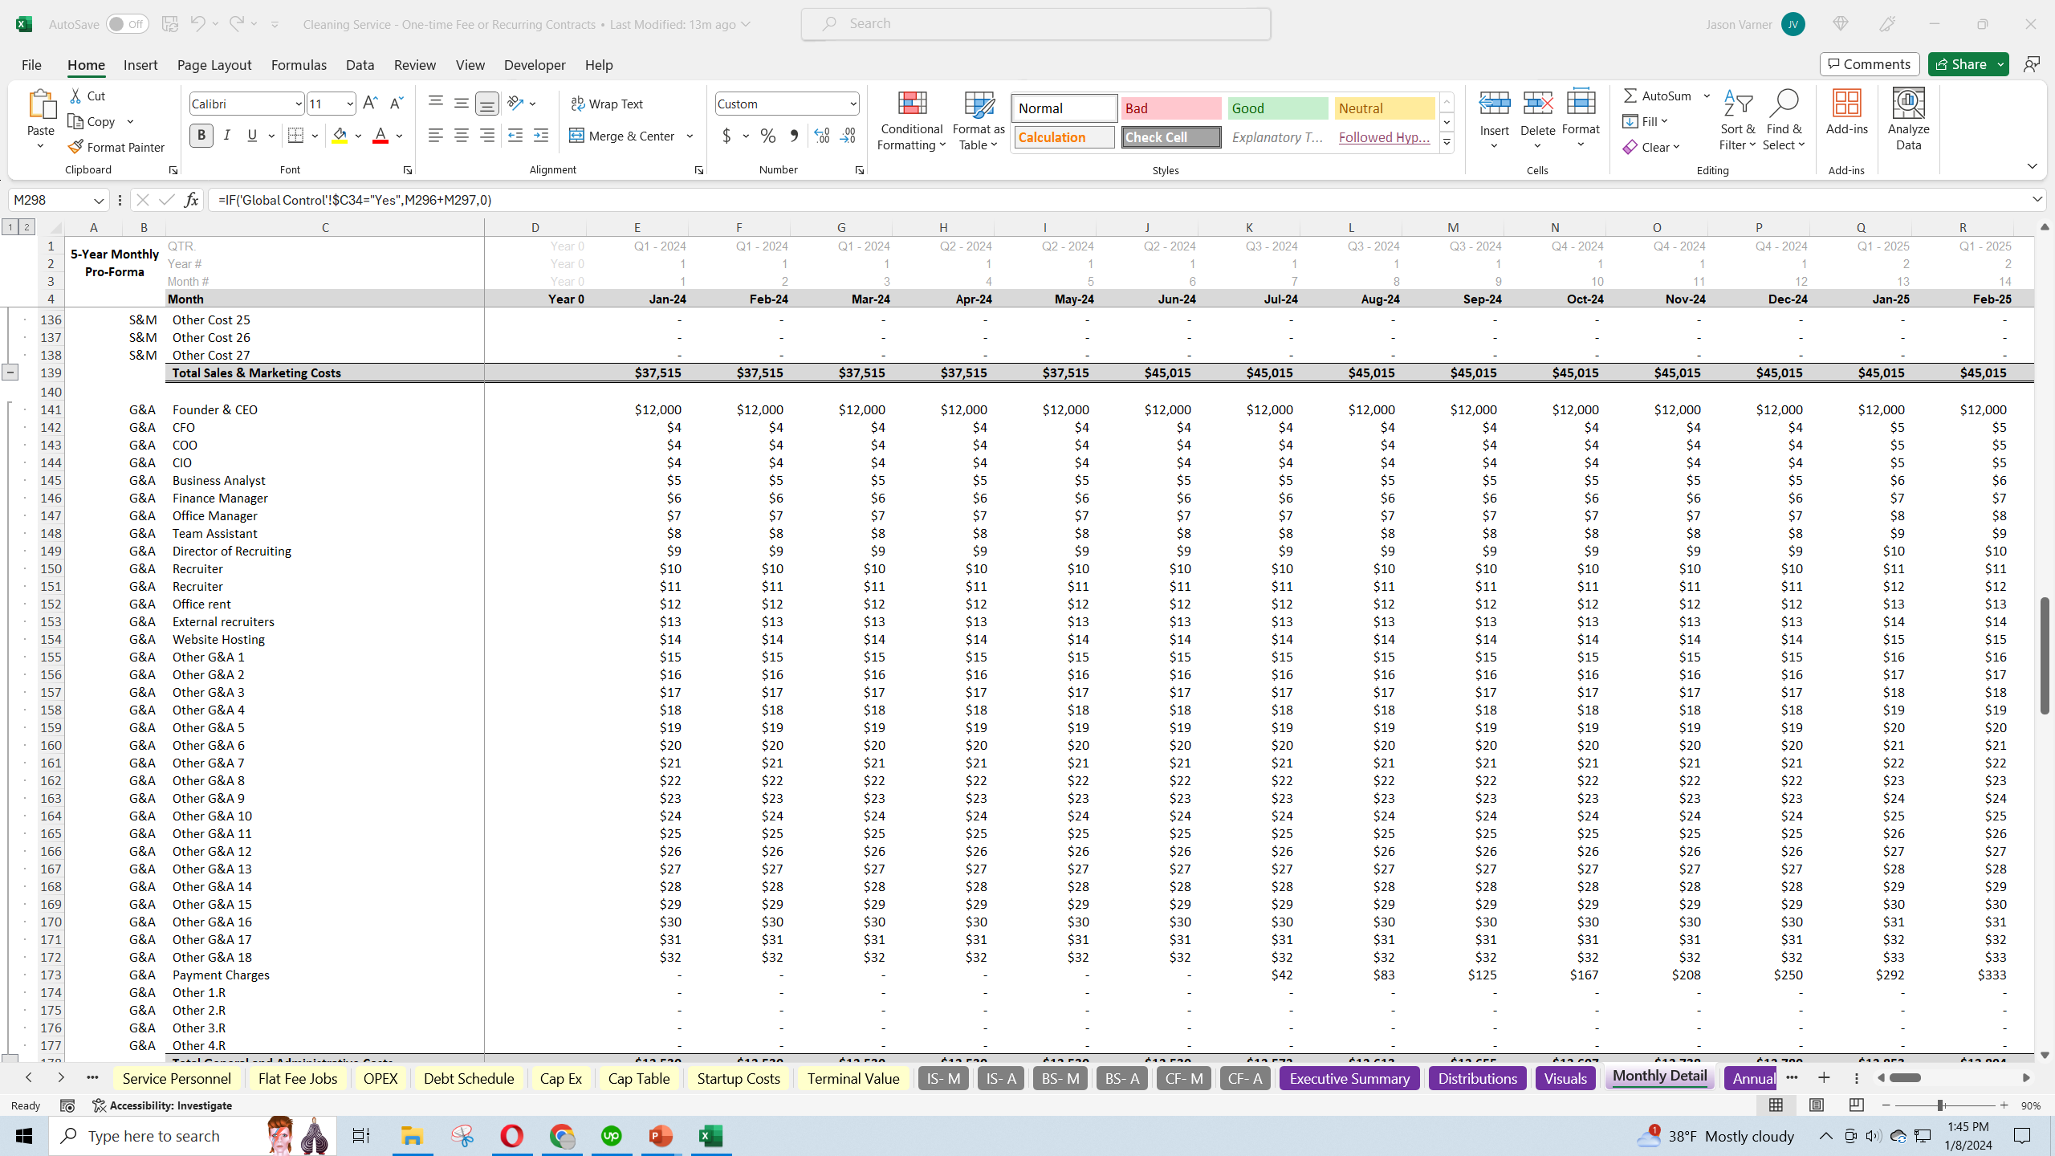Apply the Comma Style format
This screenshot has height=1156, width=2055.
click(794, 136)
